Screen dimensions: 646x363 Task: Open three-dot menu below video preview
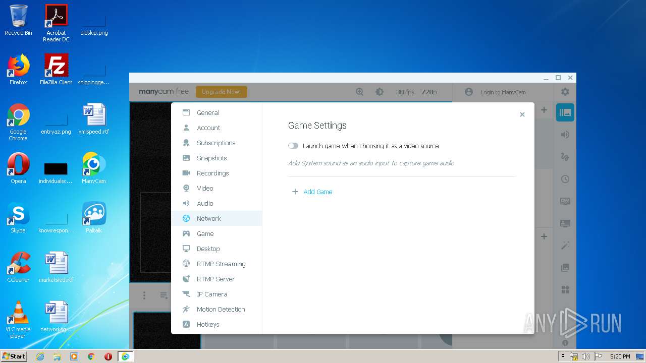(144, 295)
